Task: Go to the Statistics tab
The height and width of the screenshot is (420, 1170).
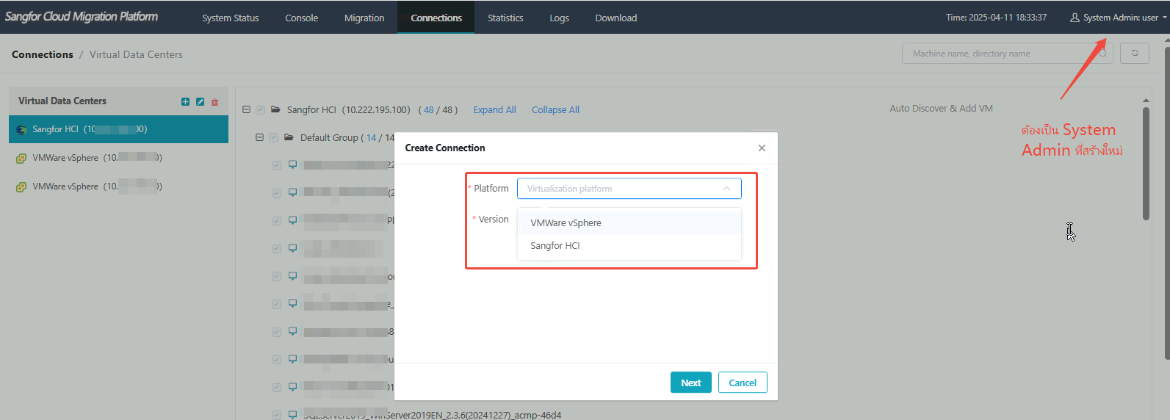Action: tap(505, 18)
